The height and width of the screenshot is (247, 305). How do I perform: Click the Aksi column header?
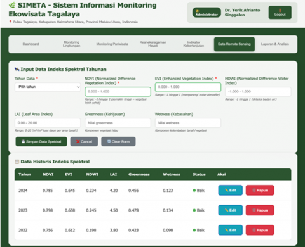click(x=222, y=174)
